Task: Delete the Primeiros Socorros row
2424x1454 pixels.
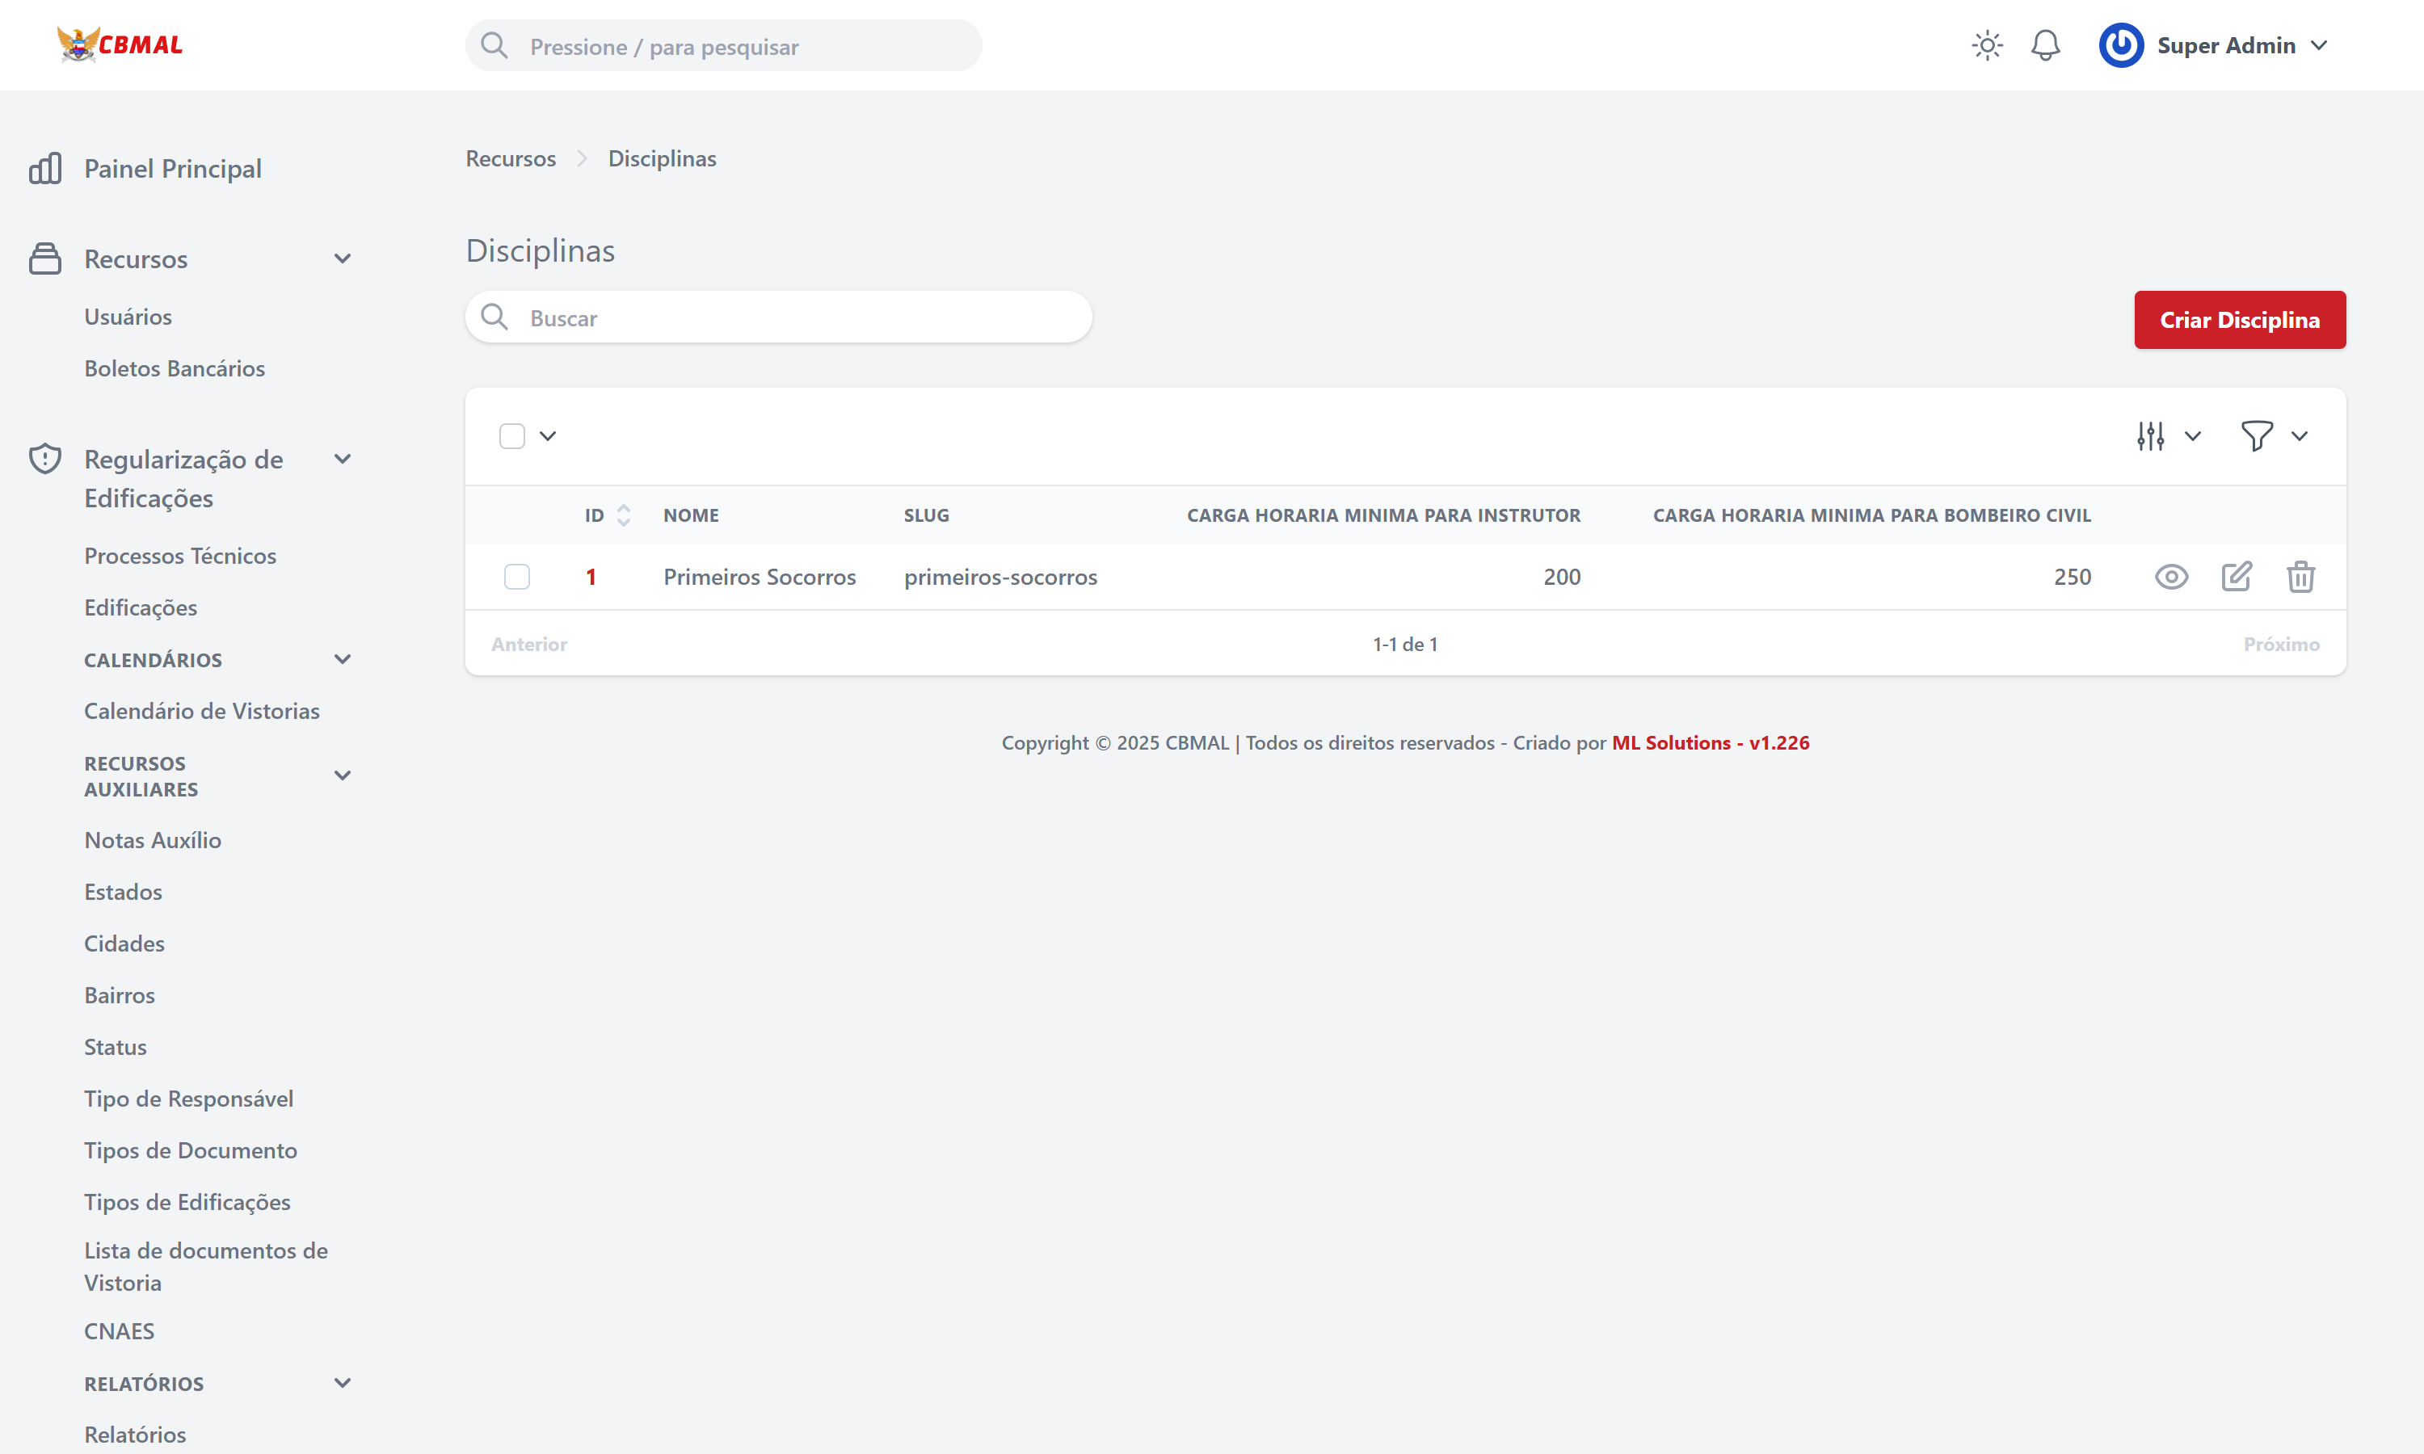Action: point(2300,577)
